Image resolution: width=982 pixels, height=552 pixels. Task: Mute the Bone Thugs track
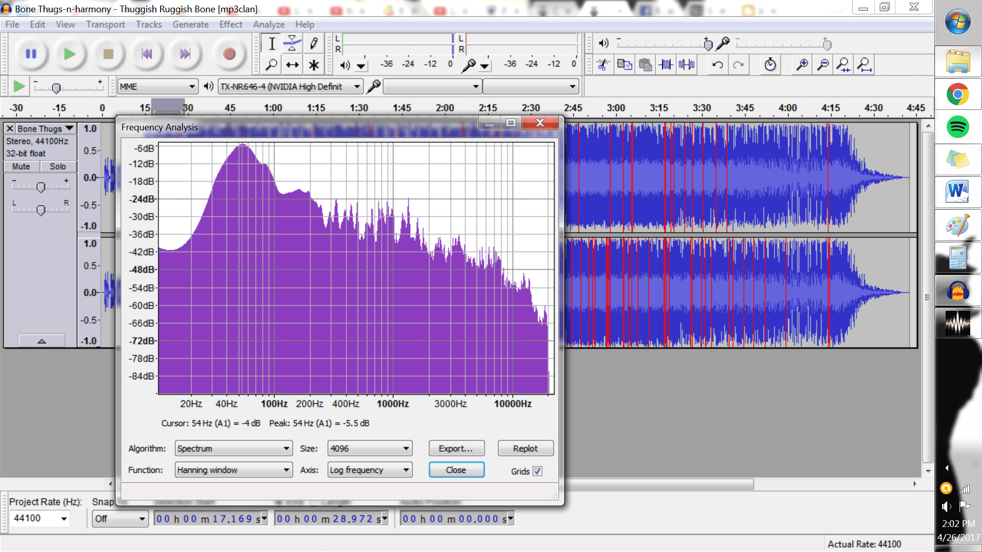click(21, 167)
